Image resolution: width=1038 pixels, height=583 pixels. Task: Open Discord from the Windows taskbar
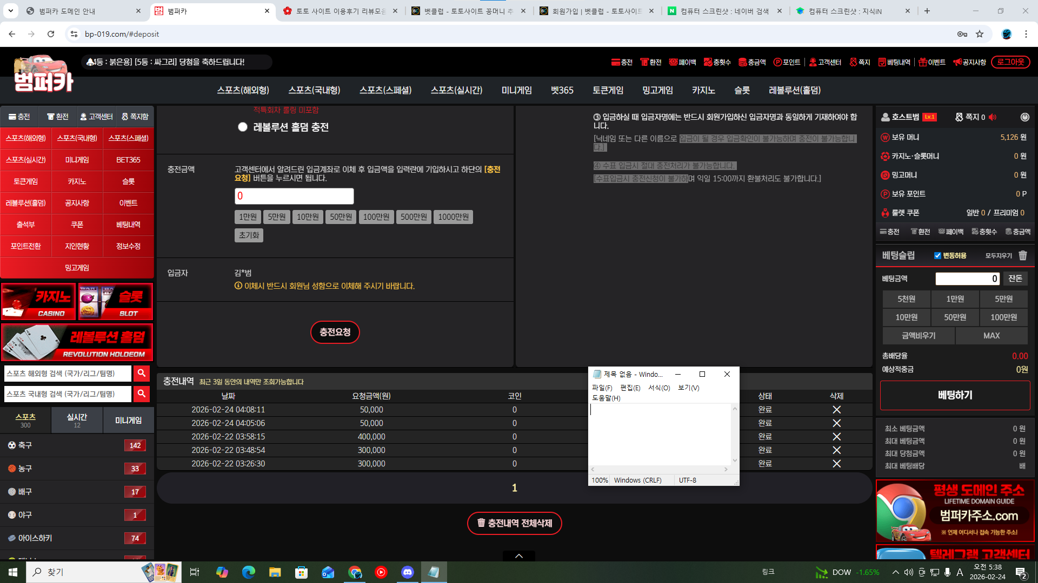click(x=407, y=572)
